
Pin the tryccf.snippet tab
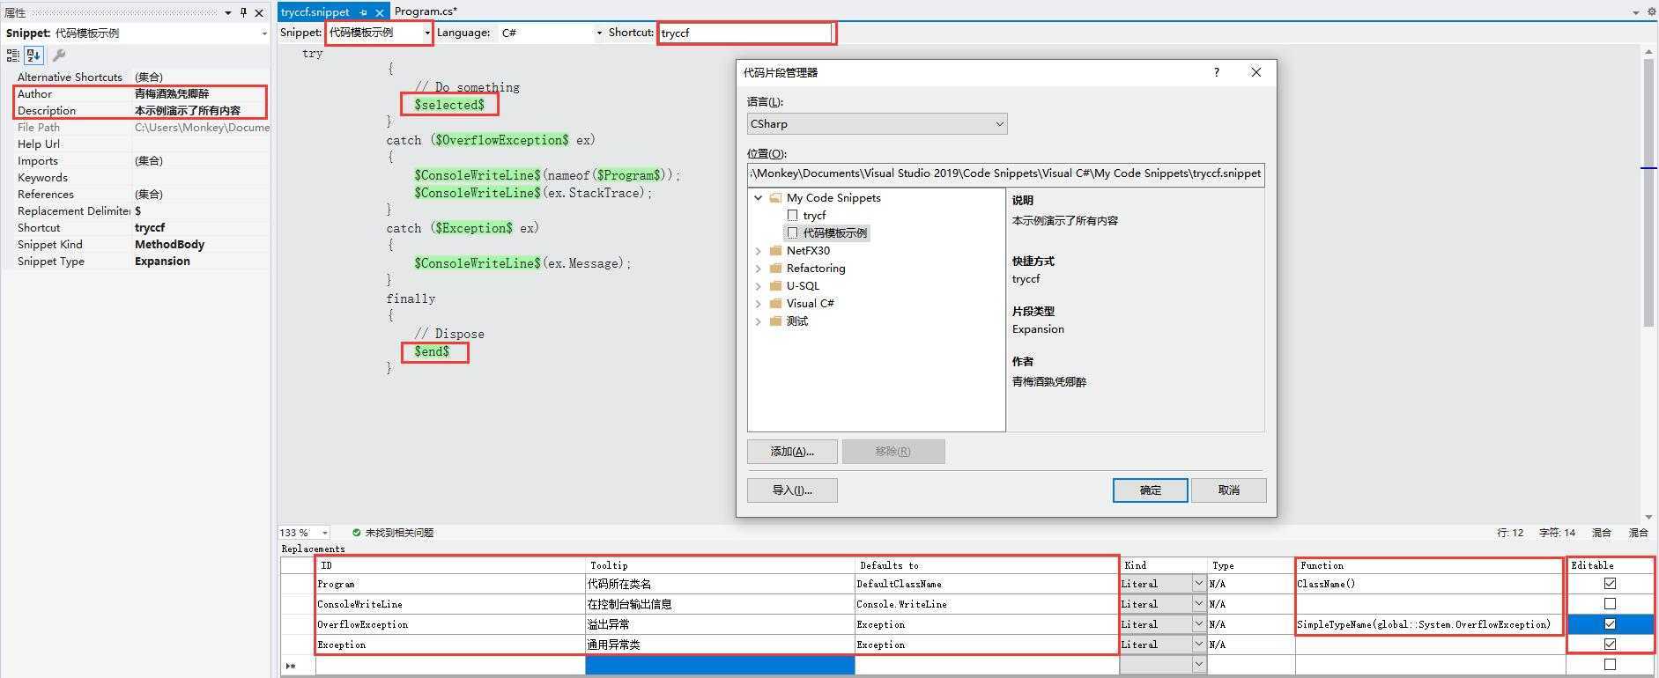[x=363, y=12]
